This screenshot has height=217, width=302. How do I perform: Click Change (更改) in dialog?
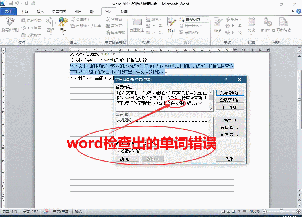[x=230, y=120]
